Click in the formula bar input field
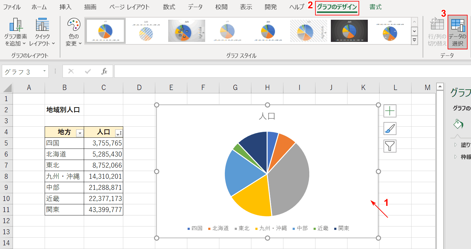This screenshot has height=249, width=471. [x=292, y=71]
